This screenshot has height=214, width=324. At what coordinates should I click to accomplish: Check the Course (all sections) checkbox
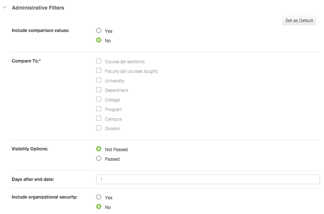tap(99, 61)
